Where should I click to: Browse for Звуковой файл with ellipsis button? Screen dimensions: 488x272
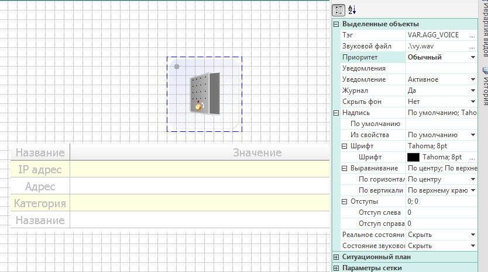(x=472, y=46)
